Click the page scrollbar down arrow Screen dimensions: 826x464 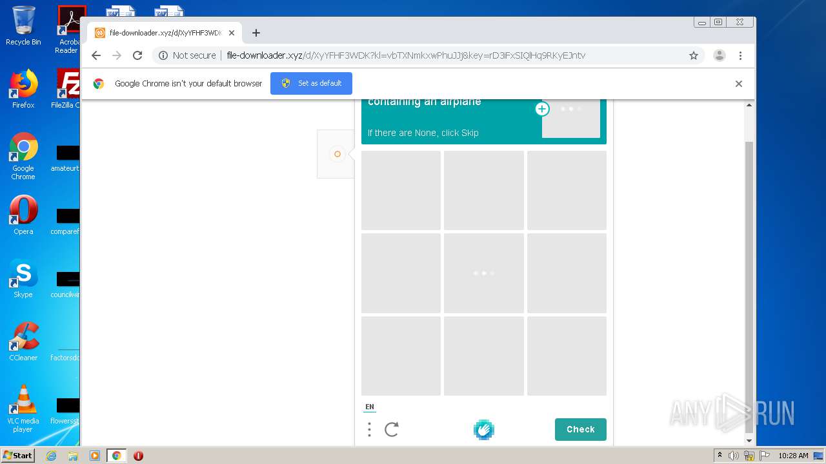click(x=749, y=441)
